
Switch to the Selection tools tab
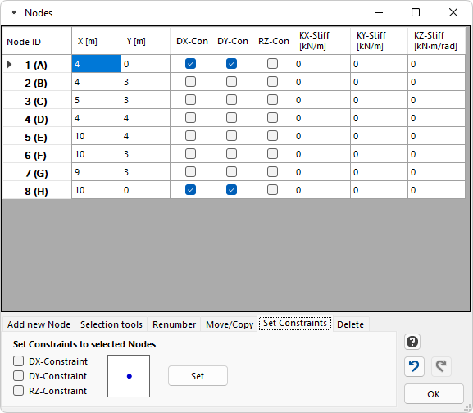(x=111, y=324)
